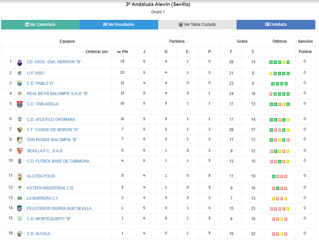
Task: Click the C.D. Montequinto "B" crest
Action: pyautogui.click(x=20, y=219)
